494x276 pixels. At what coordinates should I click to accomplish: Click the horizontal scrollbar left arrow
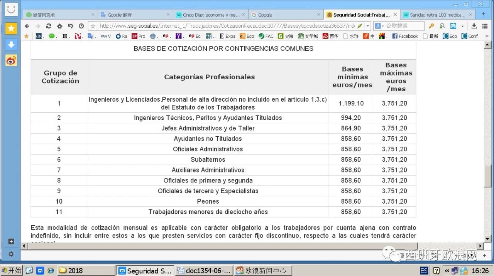pyautogui.click(x=24, y=246)
